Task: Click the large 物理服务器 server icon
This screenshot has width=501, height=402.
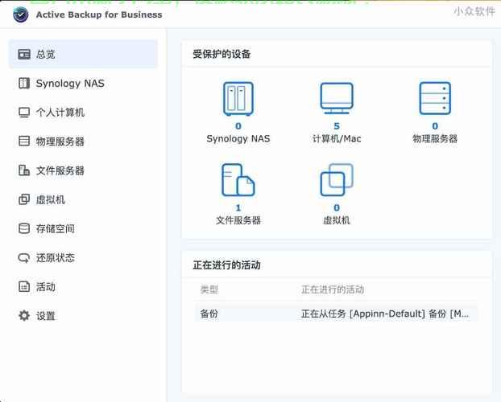Action: click(x=435, y=99)
